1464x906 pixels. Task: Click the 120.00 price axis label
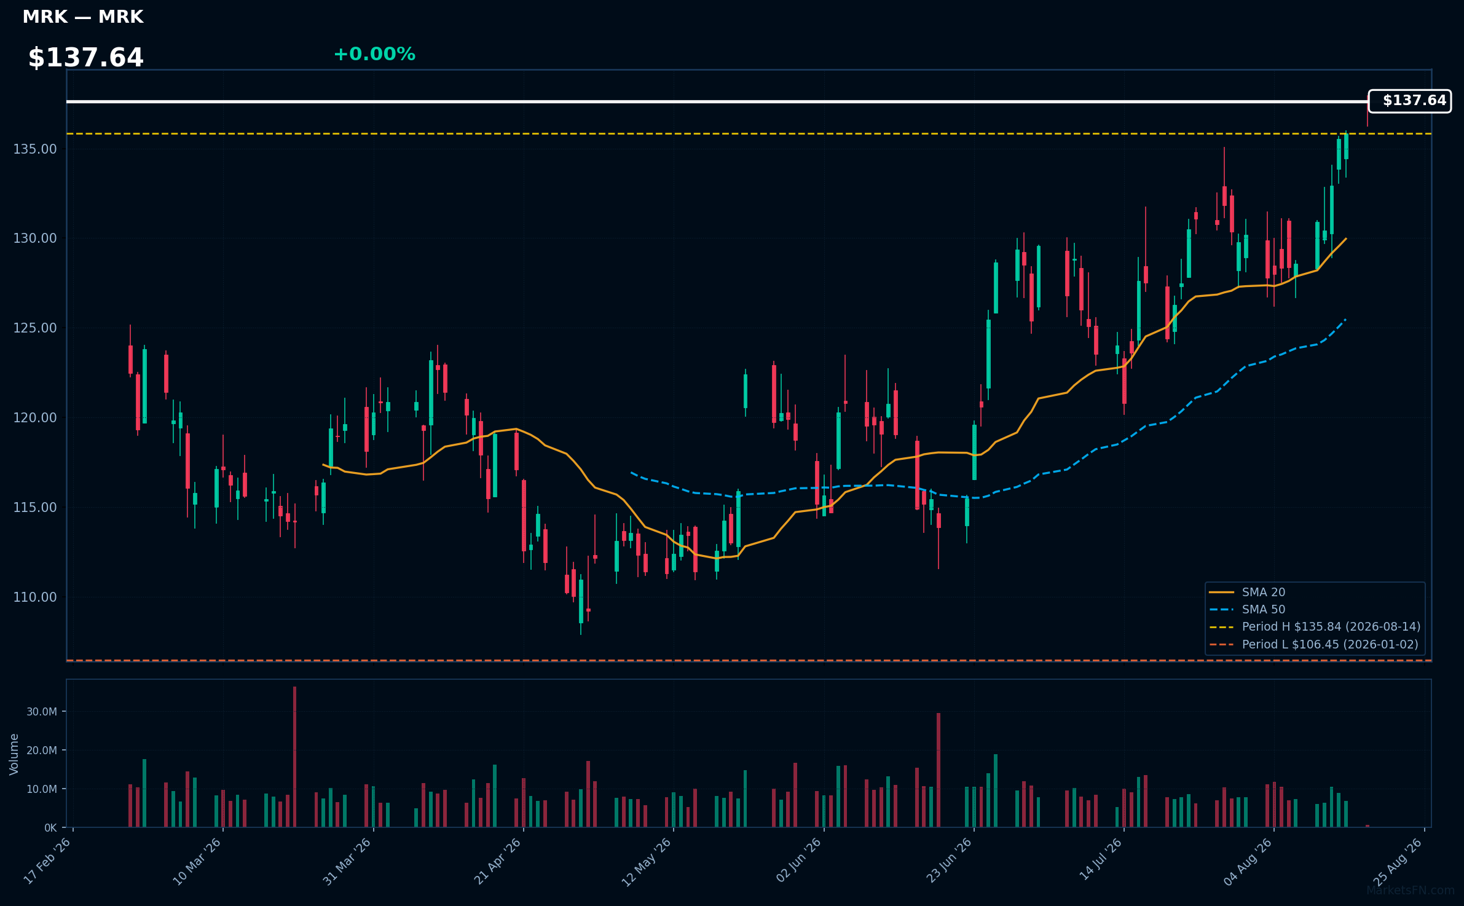35,418
